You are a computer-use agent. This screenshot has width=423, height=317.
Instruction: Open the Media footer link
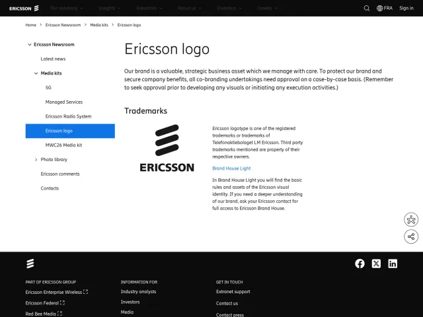127,312
